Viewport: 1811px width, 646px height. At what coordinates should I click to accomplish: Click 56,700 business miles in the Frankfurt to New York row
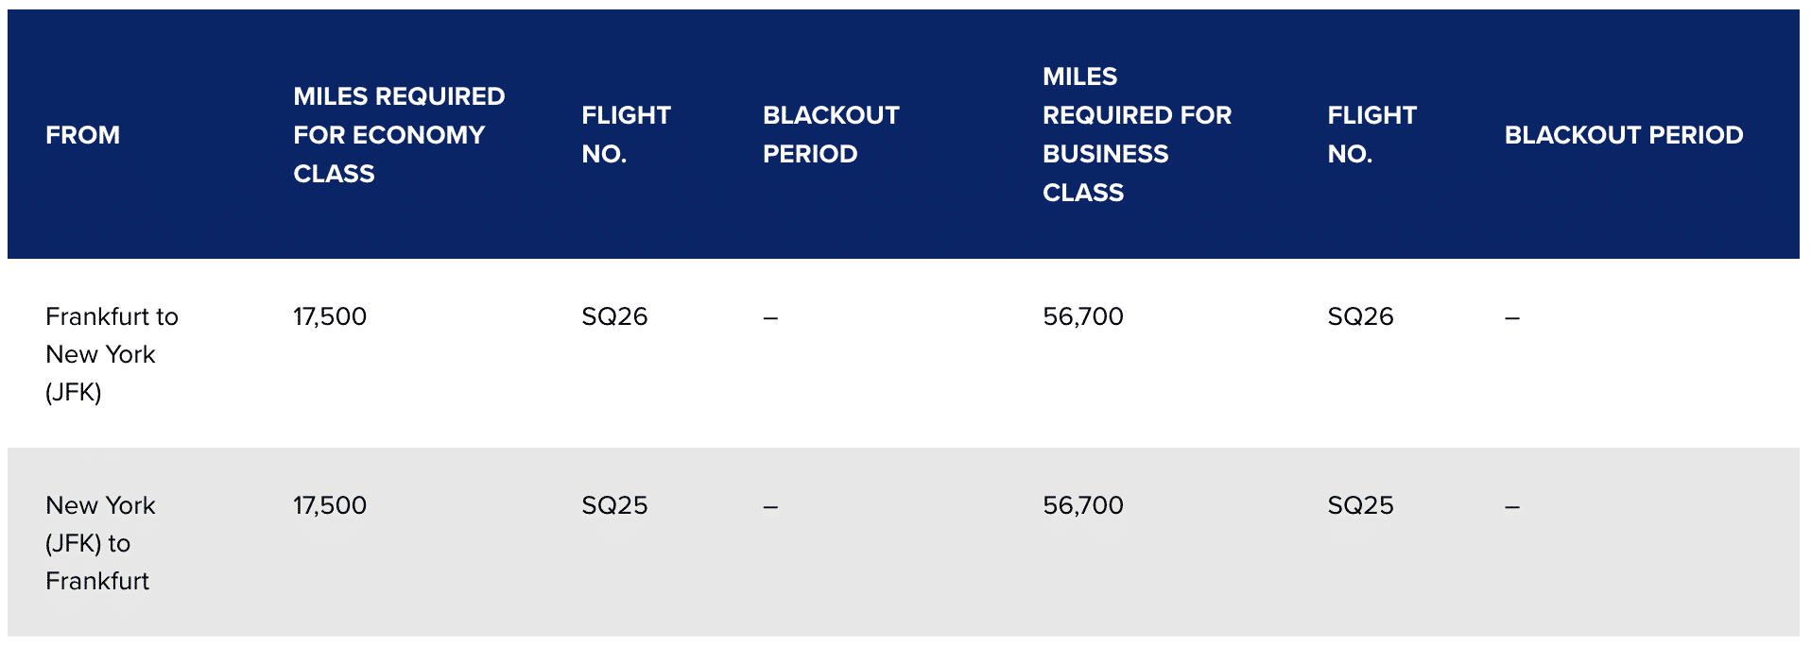pos(1083,316)
